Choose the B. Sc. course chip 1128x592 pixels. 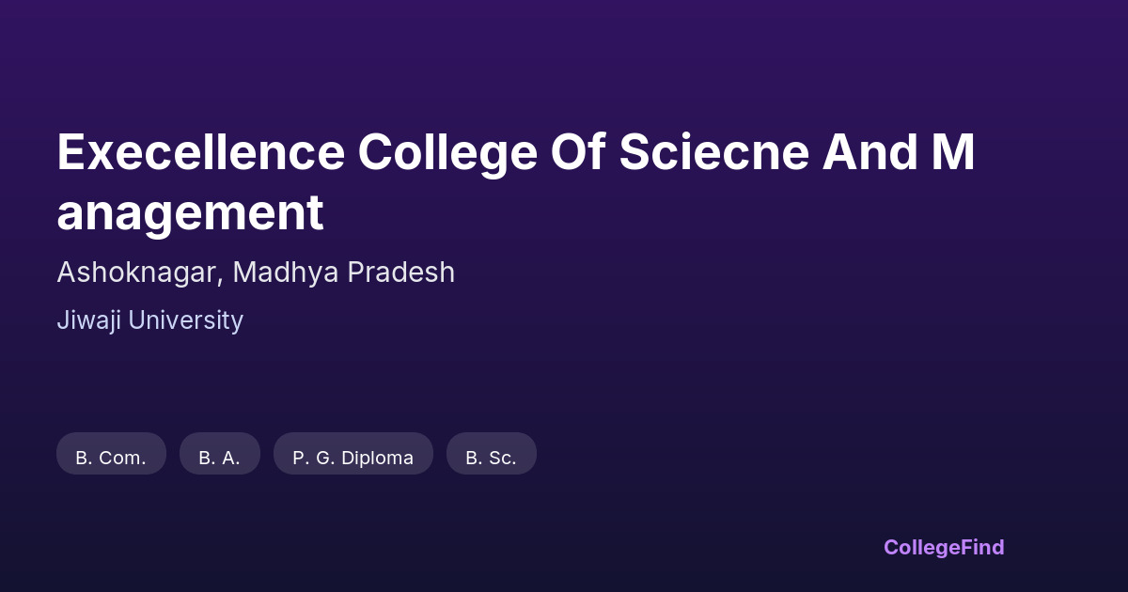[x=491, y=455]
